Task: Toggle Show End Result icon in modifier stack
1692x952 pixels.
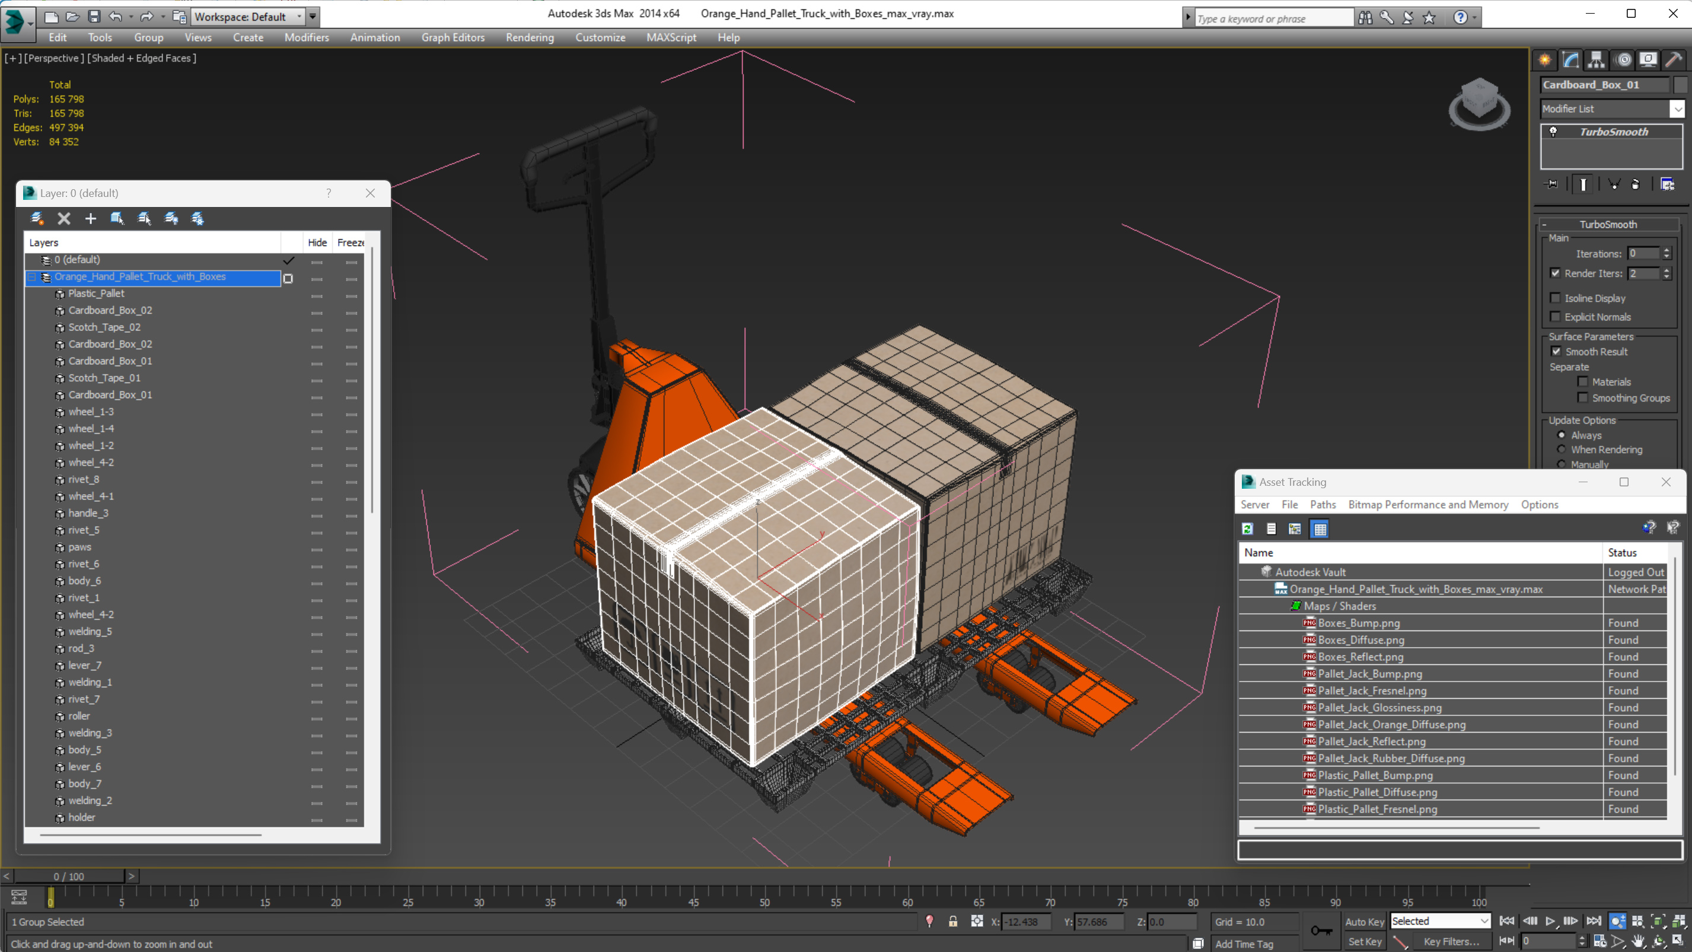Action: coord(1583,184)
